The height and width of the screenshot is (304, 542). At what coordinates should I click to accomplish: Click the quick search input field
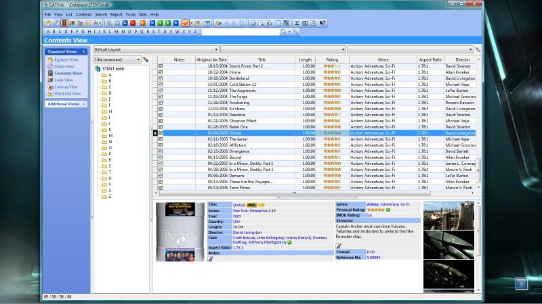(x=241, y=32)
